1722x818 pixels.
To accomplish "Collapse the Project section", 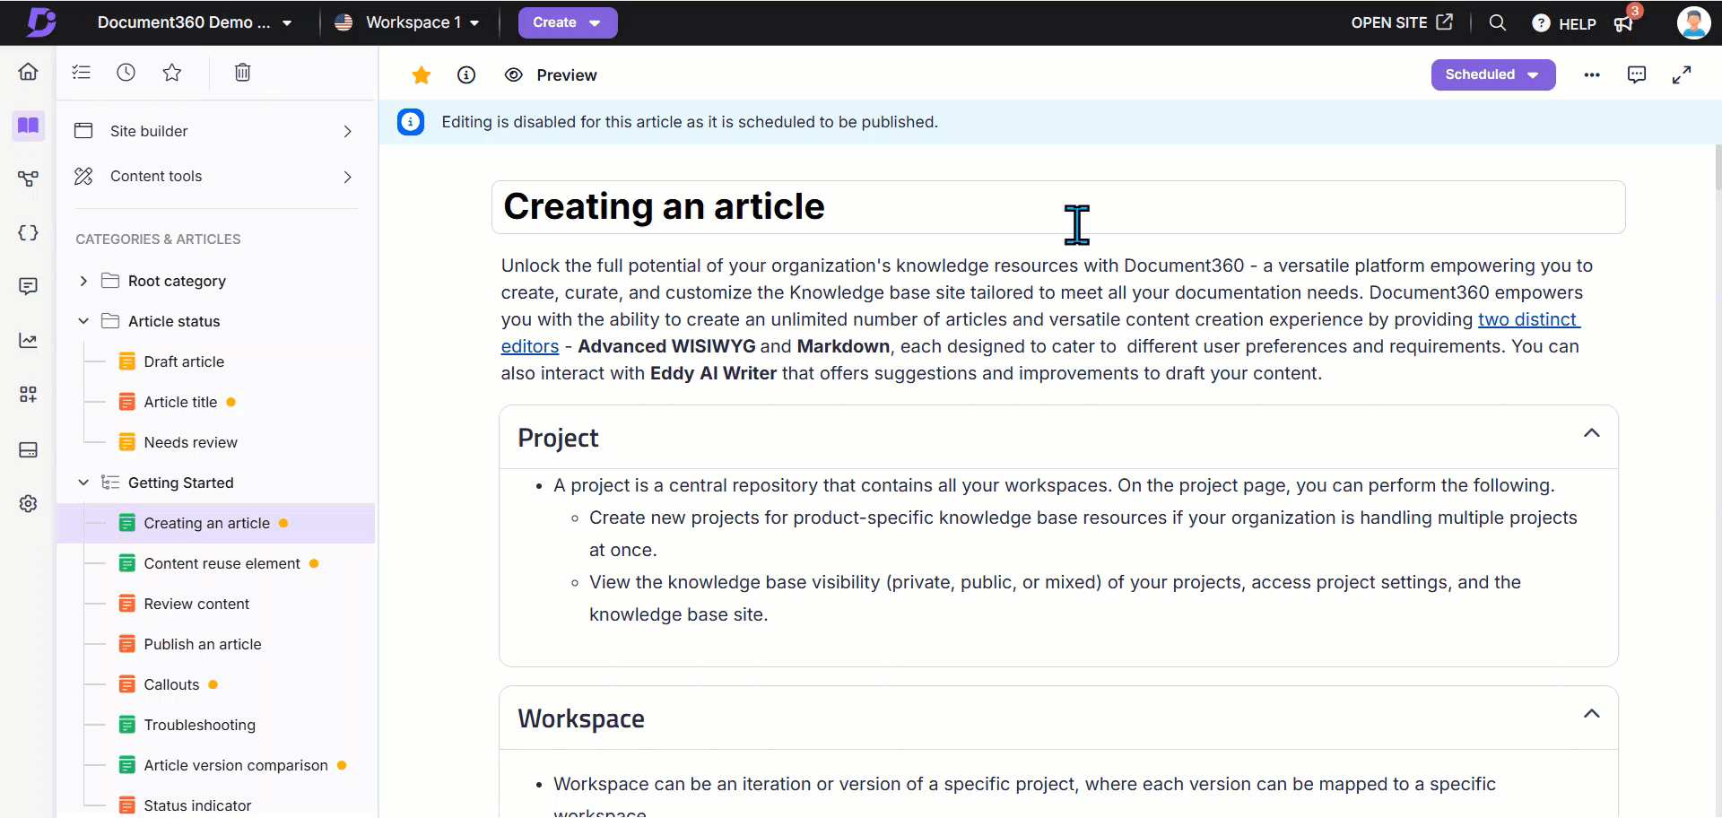I will 1592,433.
